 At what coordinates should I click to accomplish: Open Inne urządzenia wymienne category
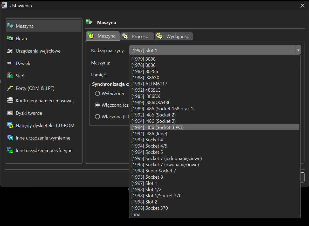44,138
